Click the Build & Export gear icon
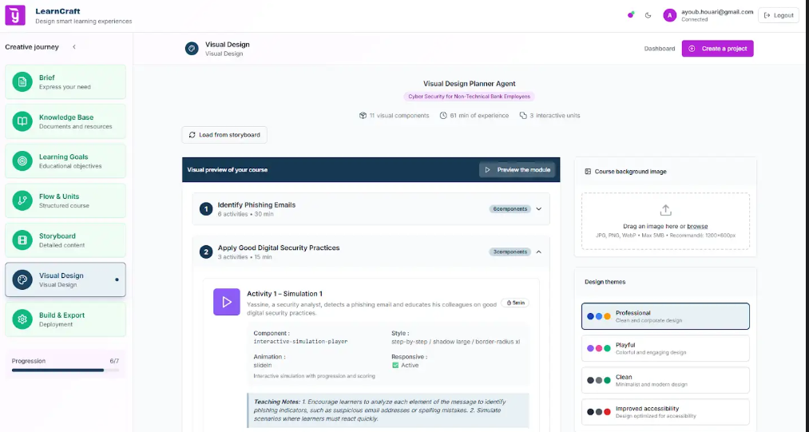Screen dimensions: 809x432 22,319
